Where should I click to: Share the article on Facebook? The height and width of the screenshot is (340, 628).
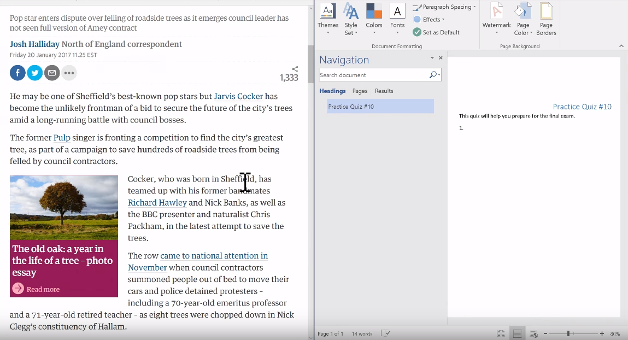click(17, 73)
